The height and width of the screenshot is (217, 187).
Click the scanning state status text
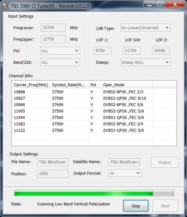tap(73, 204)
